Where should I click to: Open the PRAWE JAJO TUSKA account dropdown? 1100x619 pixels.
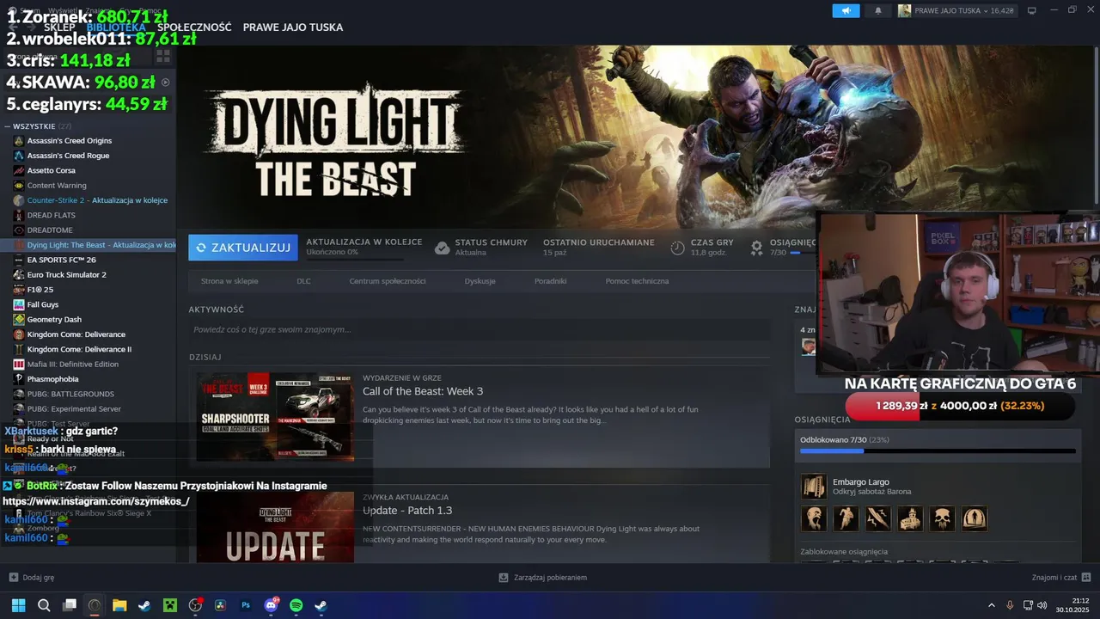pyautogui.click(x=956, y=10)
